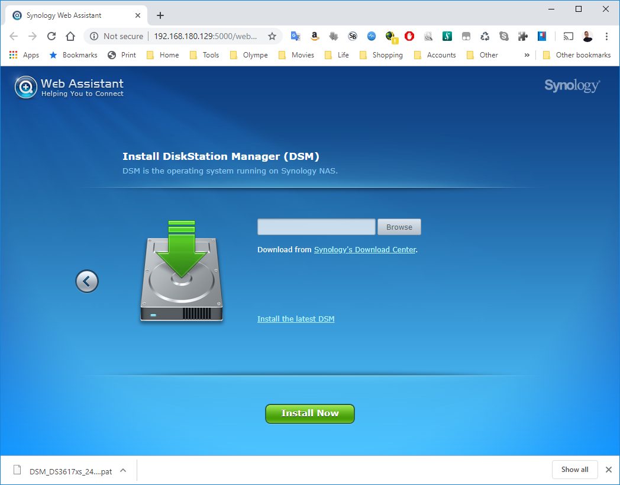The image size is (620, 485).
Task: Click the Cast media icon in toolbar
Action: click(x=568, y=37)
